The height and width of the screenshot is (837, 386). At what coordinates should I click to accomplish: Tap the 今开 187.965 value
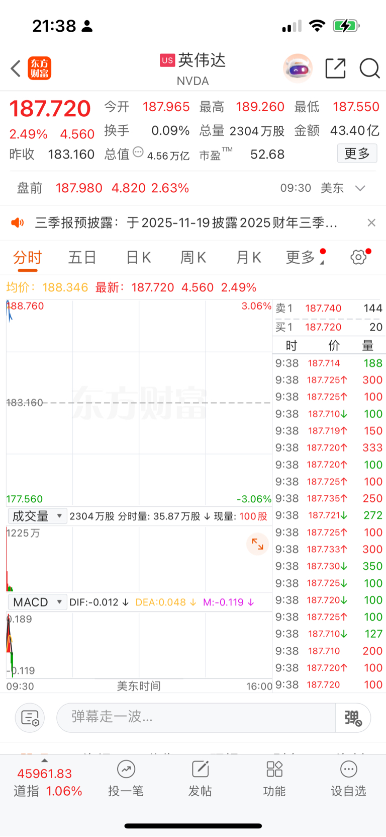[166, 107]
